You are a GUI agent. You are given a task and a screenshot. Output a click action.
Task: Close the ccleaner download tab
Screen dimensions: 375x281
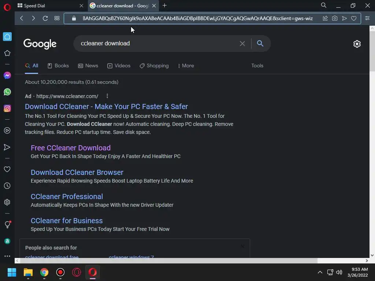point(154,6)
